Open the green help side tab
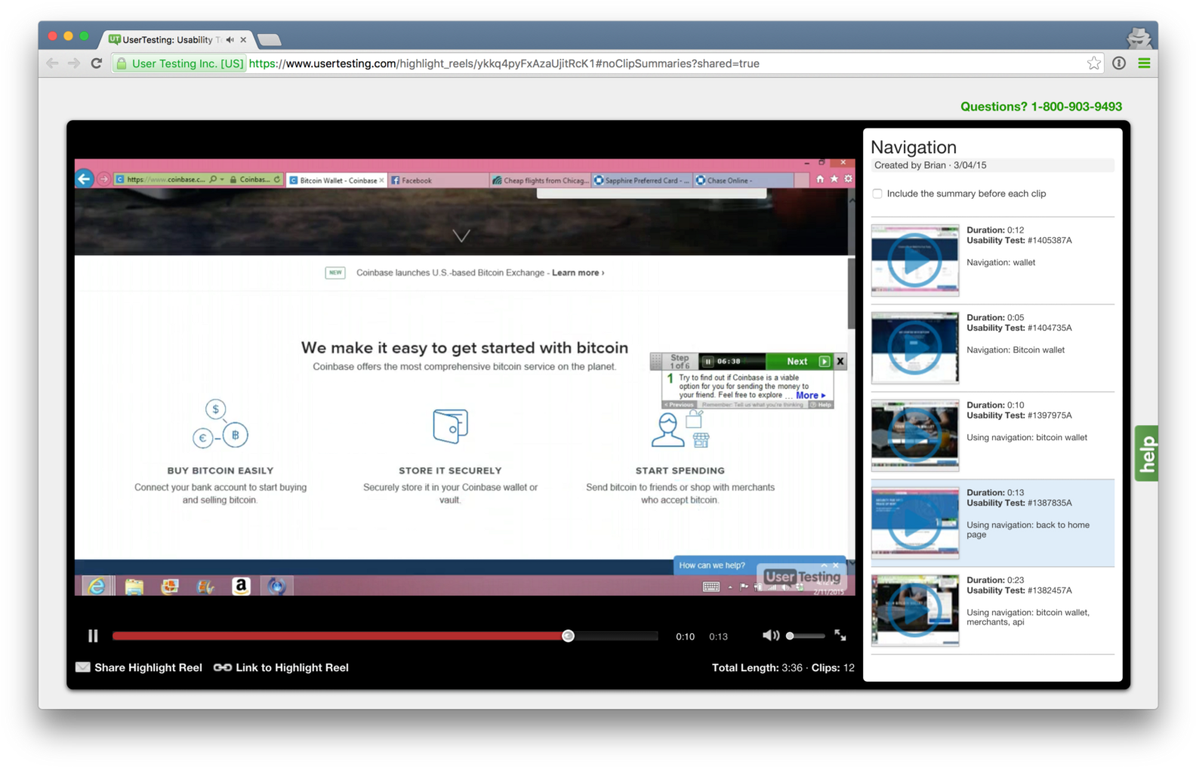This screenshot has height=767, width=1196. coord(1146,453)
